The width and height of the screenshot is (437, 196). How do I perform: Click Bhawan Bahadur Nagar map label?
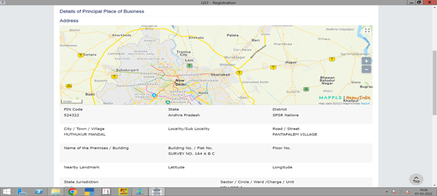[327, 80]
